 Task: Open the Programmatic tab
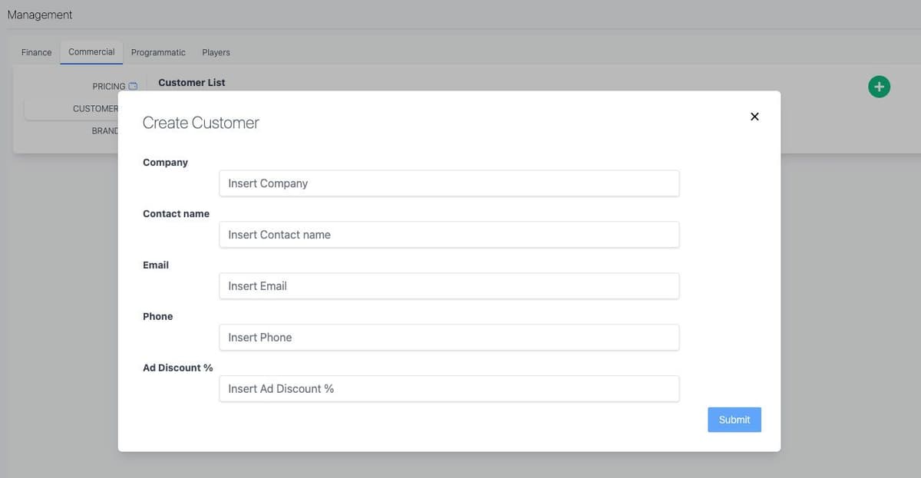coord(158,52)
